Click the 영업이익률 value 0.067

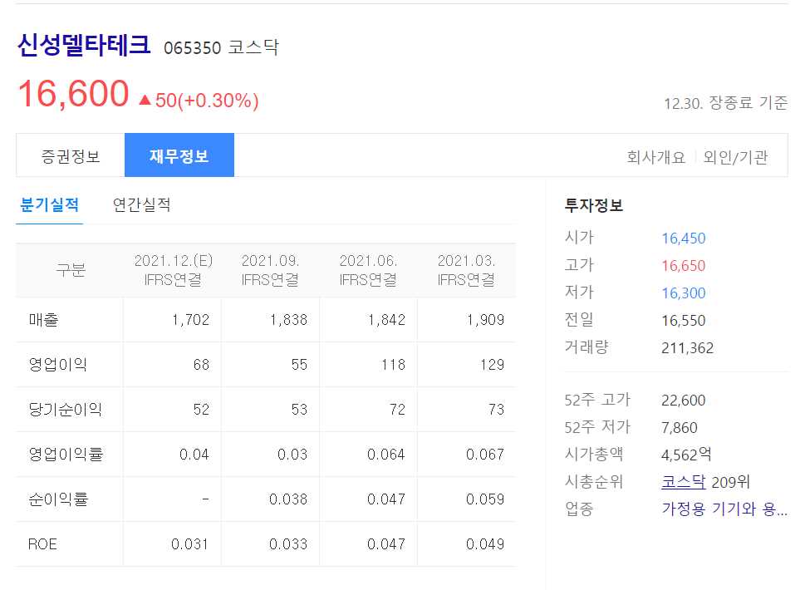coord(484,455)
